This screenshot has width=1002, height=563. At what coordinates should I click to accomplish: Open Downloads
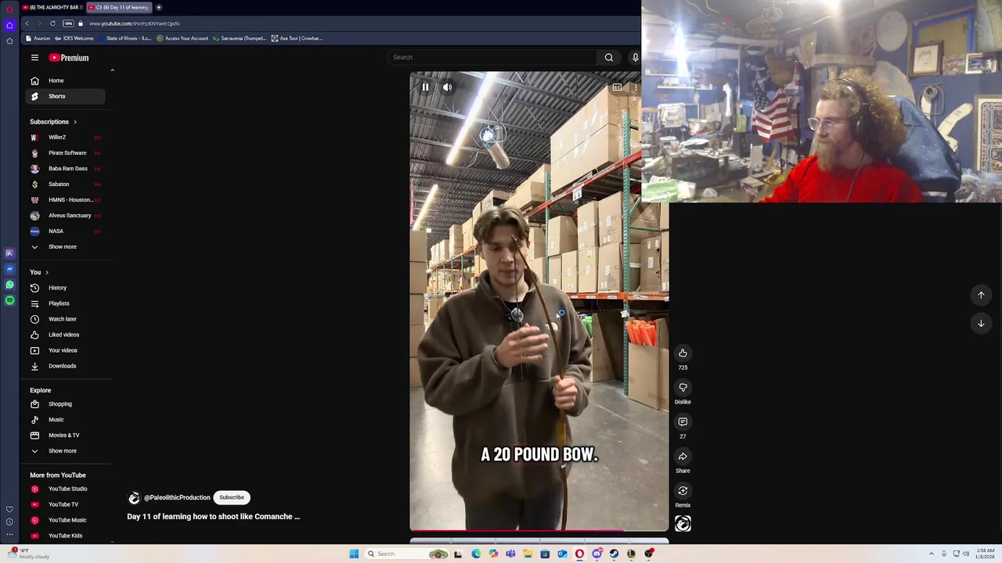point(66,366)
